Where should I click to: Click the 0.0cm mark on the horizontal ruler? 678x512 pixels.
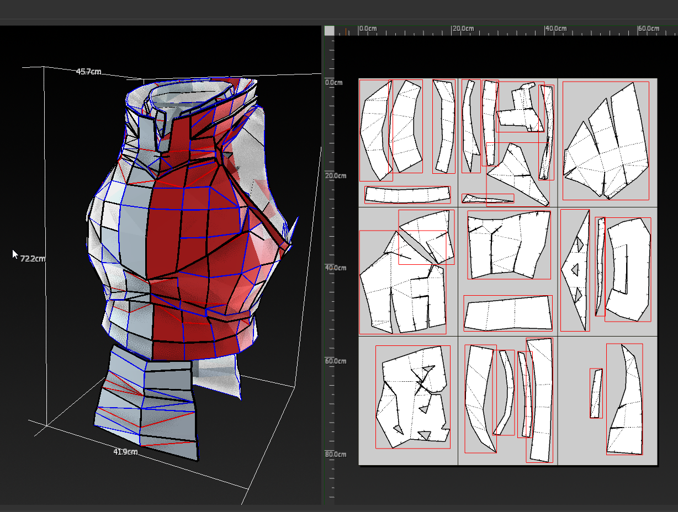coord(368,29)
